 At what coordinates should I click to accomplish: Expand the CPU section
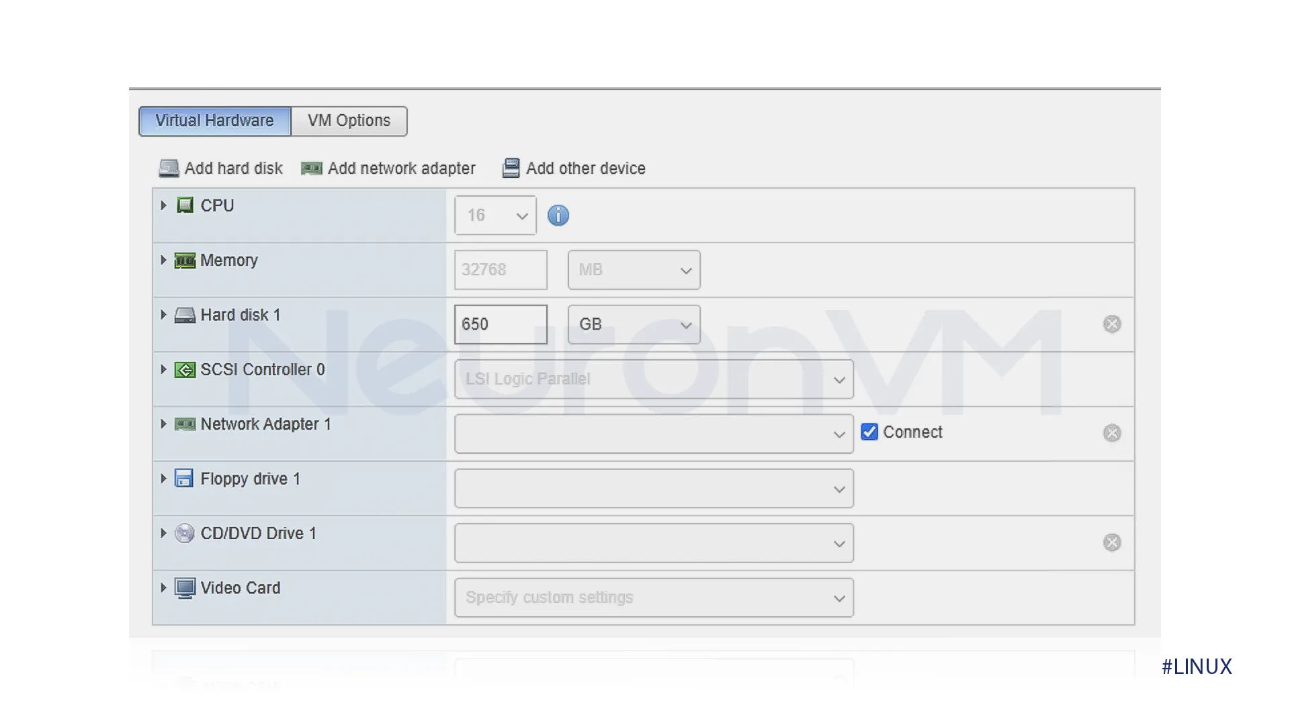pyautogui.click(x=165, y=205)
